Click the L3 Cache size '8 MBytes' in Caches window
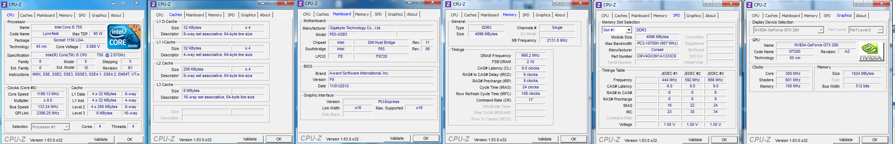 [207, 91]
